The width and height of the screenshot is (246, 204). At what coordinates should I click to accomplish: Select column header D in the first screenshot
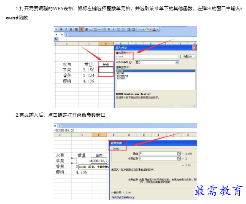pyautogui.click(x=89, y=44)
